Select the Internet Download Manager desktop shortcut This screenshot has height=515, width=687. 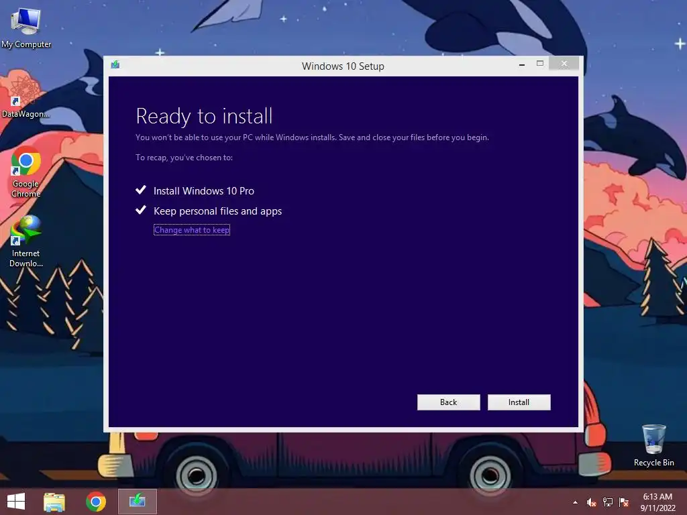[x=26, y=241]
